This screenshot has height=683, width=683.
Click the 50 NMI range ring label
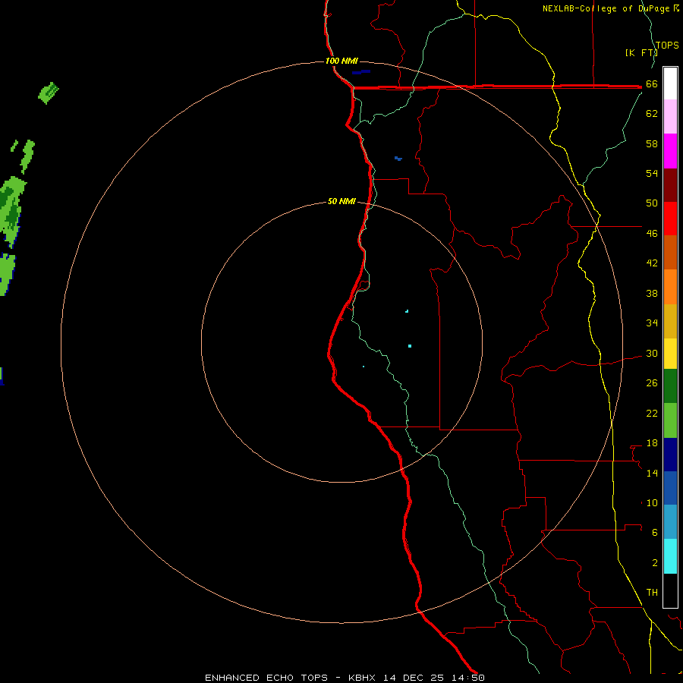[341, 201]
